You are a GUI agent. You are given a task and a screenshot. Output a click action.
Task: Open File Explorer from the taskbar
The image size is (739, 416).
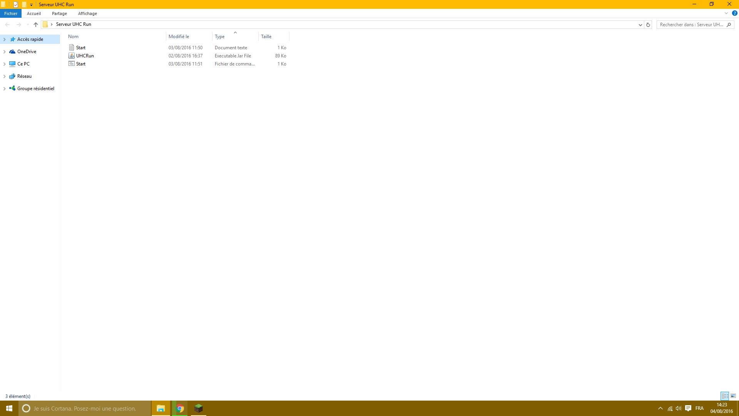click(x=161, y=408)
